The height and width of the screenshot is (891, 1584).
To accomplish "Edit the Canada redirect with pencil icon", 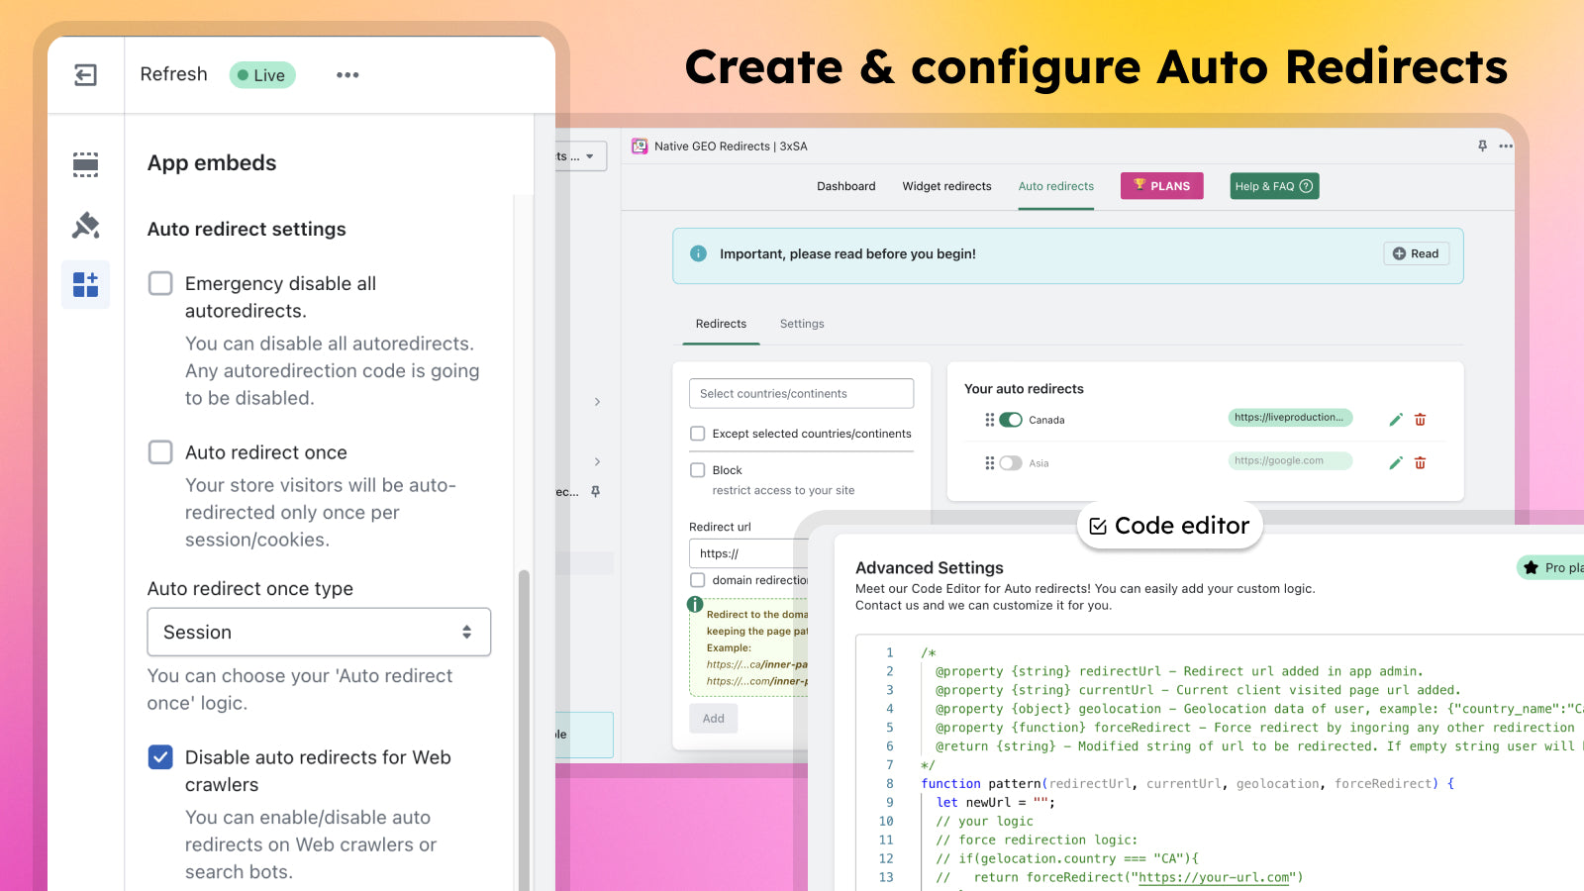I will coord(1396,420).
